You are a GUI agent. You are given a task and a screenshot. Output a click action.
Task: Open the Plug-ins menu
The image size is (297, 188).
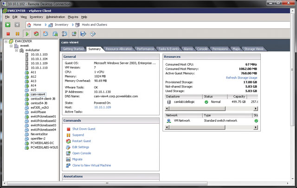(x=73, y=17)
